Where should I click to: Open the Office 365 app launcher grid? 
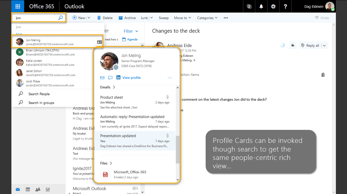pyautogui.click(x=18, y=6)
